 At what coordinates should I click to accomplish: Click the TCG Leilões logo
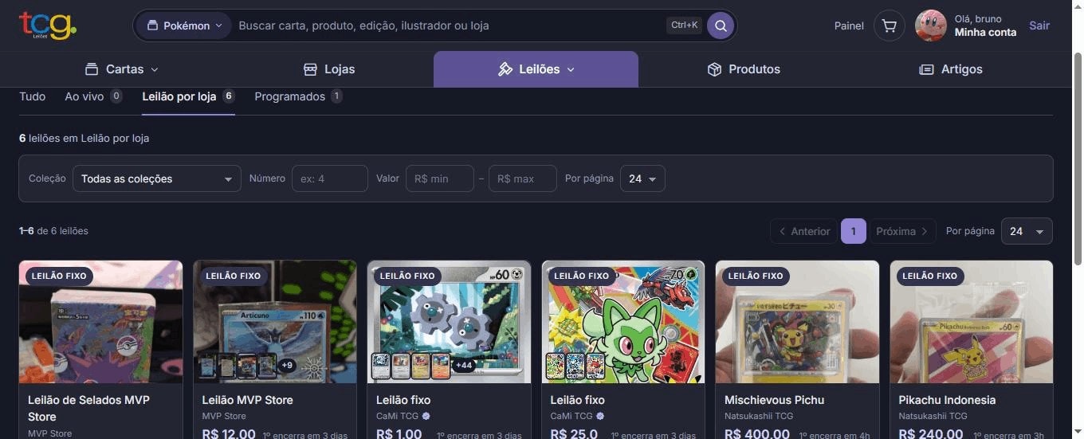(48, 25)
